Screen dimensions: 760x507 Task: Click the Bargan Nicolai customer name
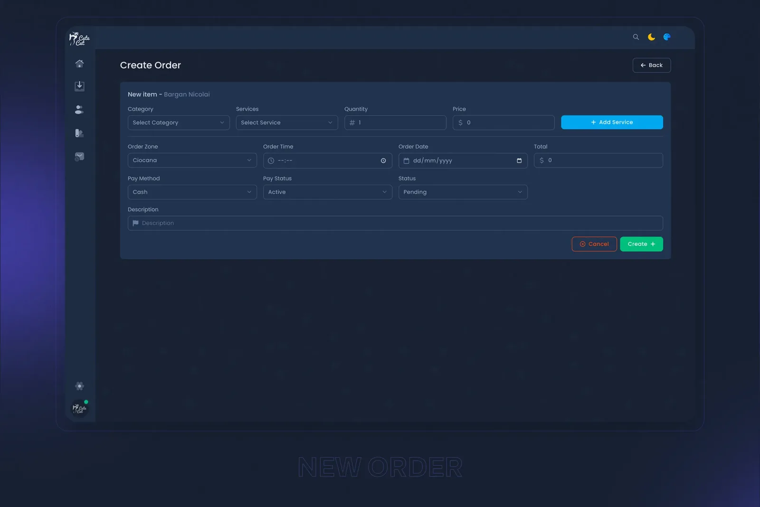pyautogui.click(x=187, y=94)
